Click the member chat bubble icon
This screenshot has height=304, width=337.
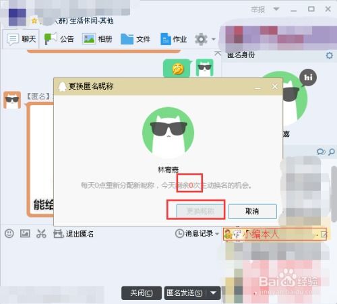(x=321, y=152)
